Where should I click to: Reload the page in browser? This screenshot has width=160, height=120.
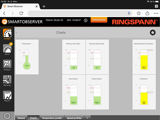[x=21, y=13]
